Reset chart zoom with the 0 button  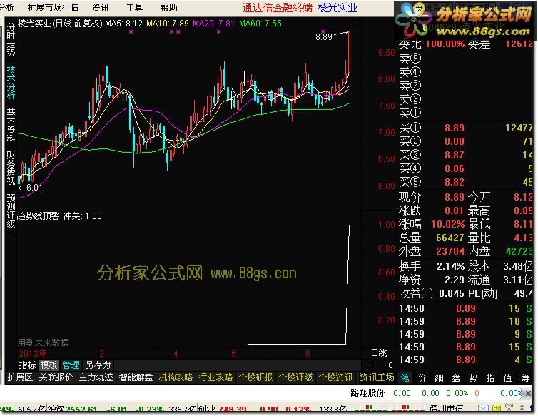point(390,365)
